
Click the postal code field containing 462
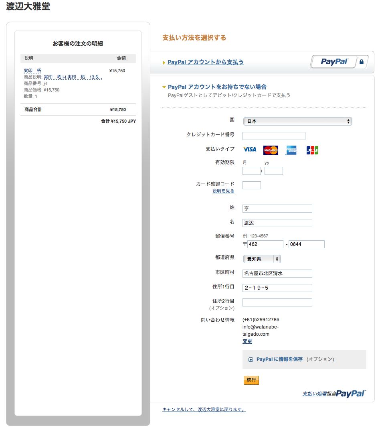(x=265, y=244)
